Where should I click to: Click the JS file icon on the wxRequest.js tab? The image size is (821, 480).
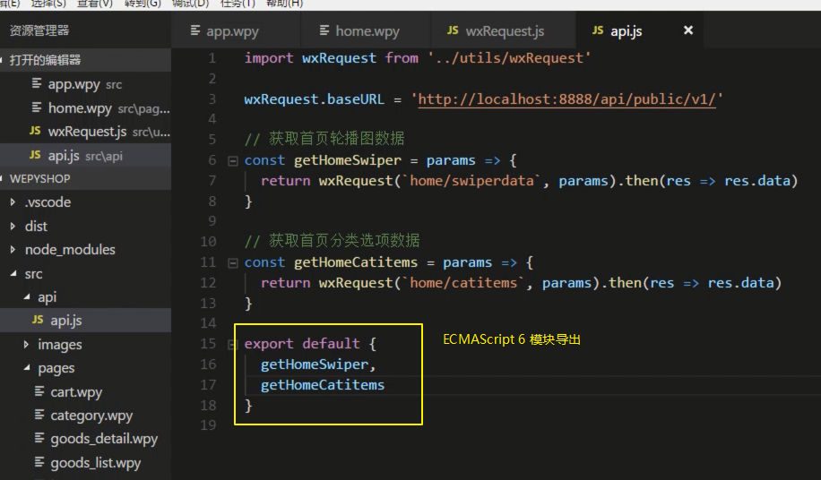pos(452,30)
